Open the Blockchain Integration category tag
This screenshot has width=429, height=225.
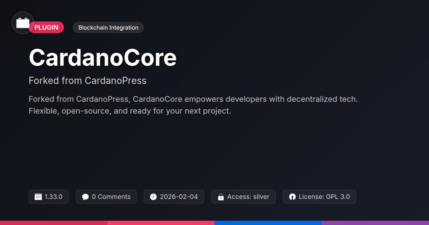(108, 27)
